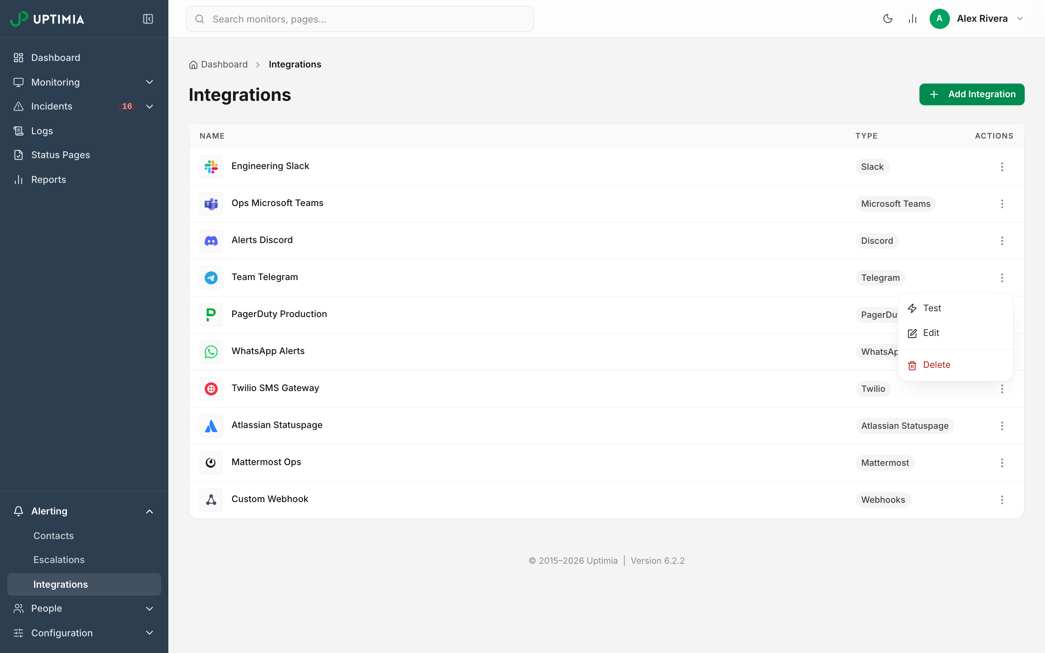
Task: Click the WhatsApp logo icon
Action: click(211, 352)
